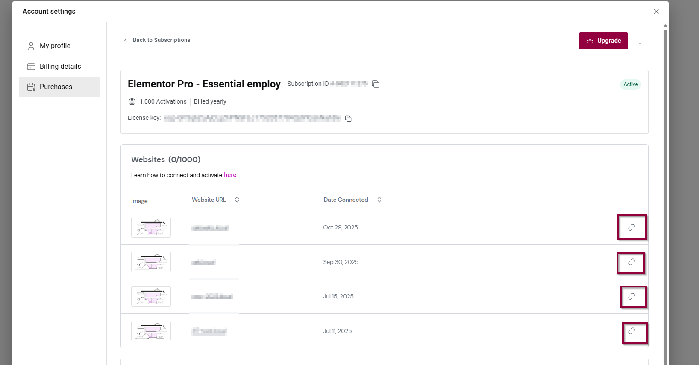Viewport: 699px width, 365px height.
Task: Click the first website's thumbnail image
Action: [151, 227]
